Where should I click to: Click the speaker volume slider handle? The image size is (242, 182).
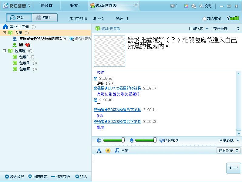[123, 140]
